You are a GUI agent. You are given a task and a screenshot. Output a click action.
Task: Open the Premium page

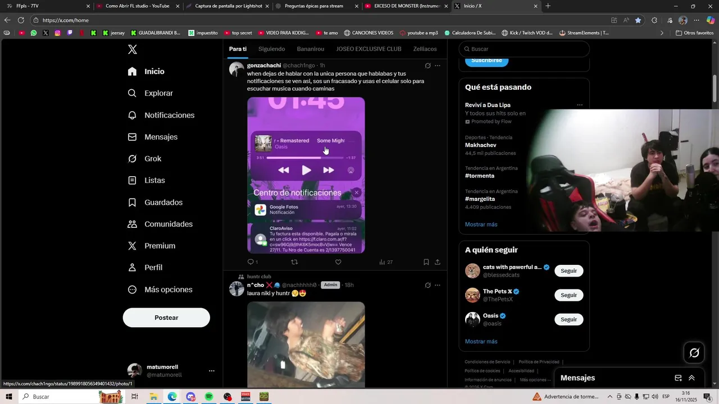(151, 246)
